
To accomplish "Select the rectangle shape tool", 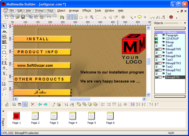I will click(x=4, y=52).
